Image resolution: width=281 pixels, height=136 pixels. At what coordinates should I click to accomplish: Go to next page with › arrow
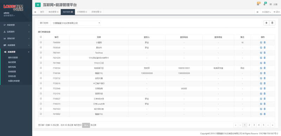tap(268, 125)
